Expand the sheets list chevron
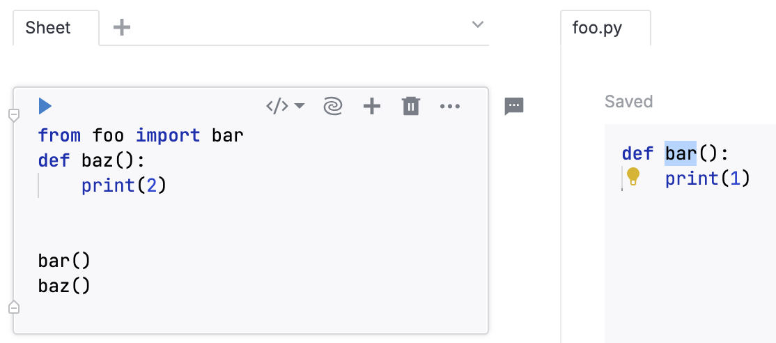The image size is (776, 343). coord(478,25)
